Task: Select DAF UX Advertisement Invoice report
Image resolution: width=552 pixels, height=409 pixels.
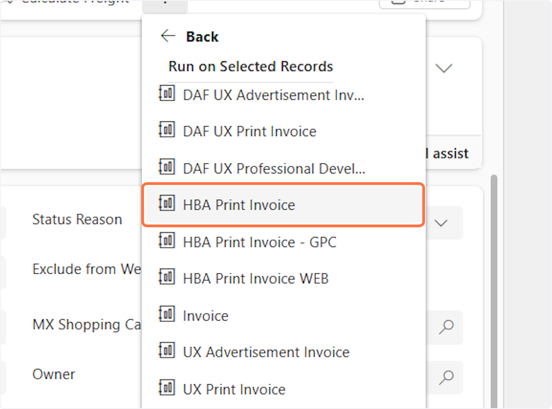Action: 273,95
